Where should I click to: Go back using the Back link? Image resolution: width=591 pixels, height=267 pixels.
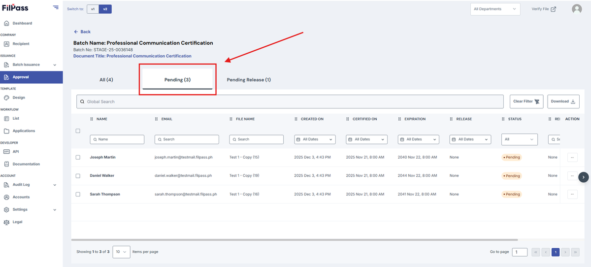82,32
